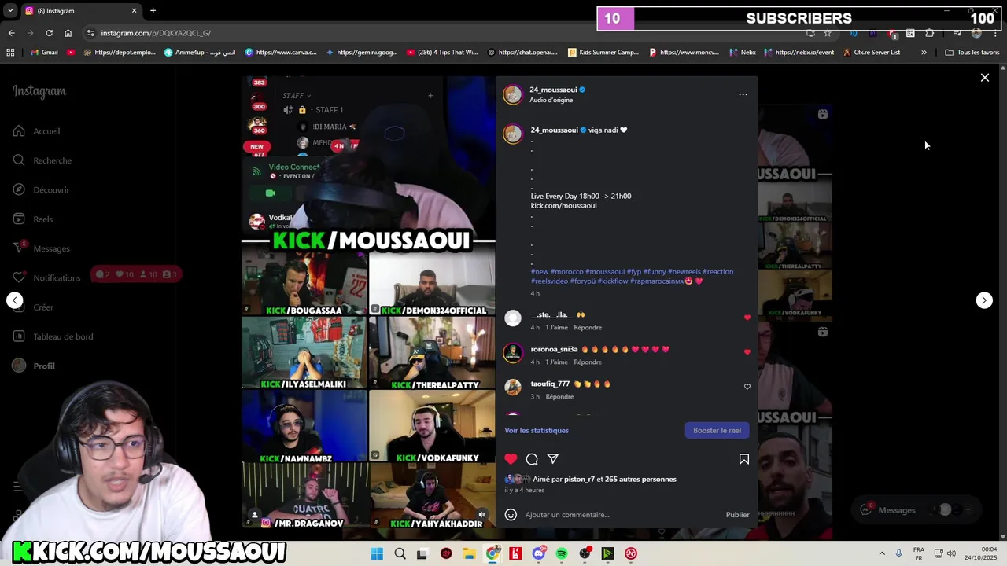Save the post with the bookmark icon

[744, 459]
